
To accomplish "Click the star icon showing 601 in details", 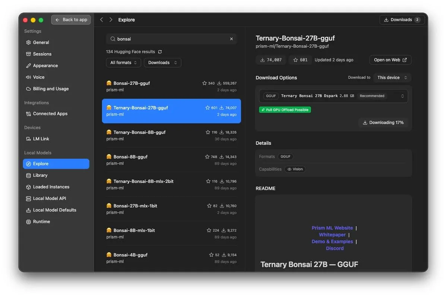I will coord(295,60).
